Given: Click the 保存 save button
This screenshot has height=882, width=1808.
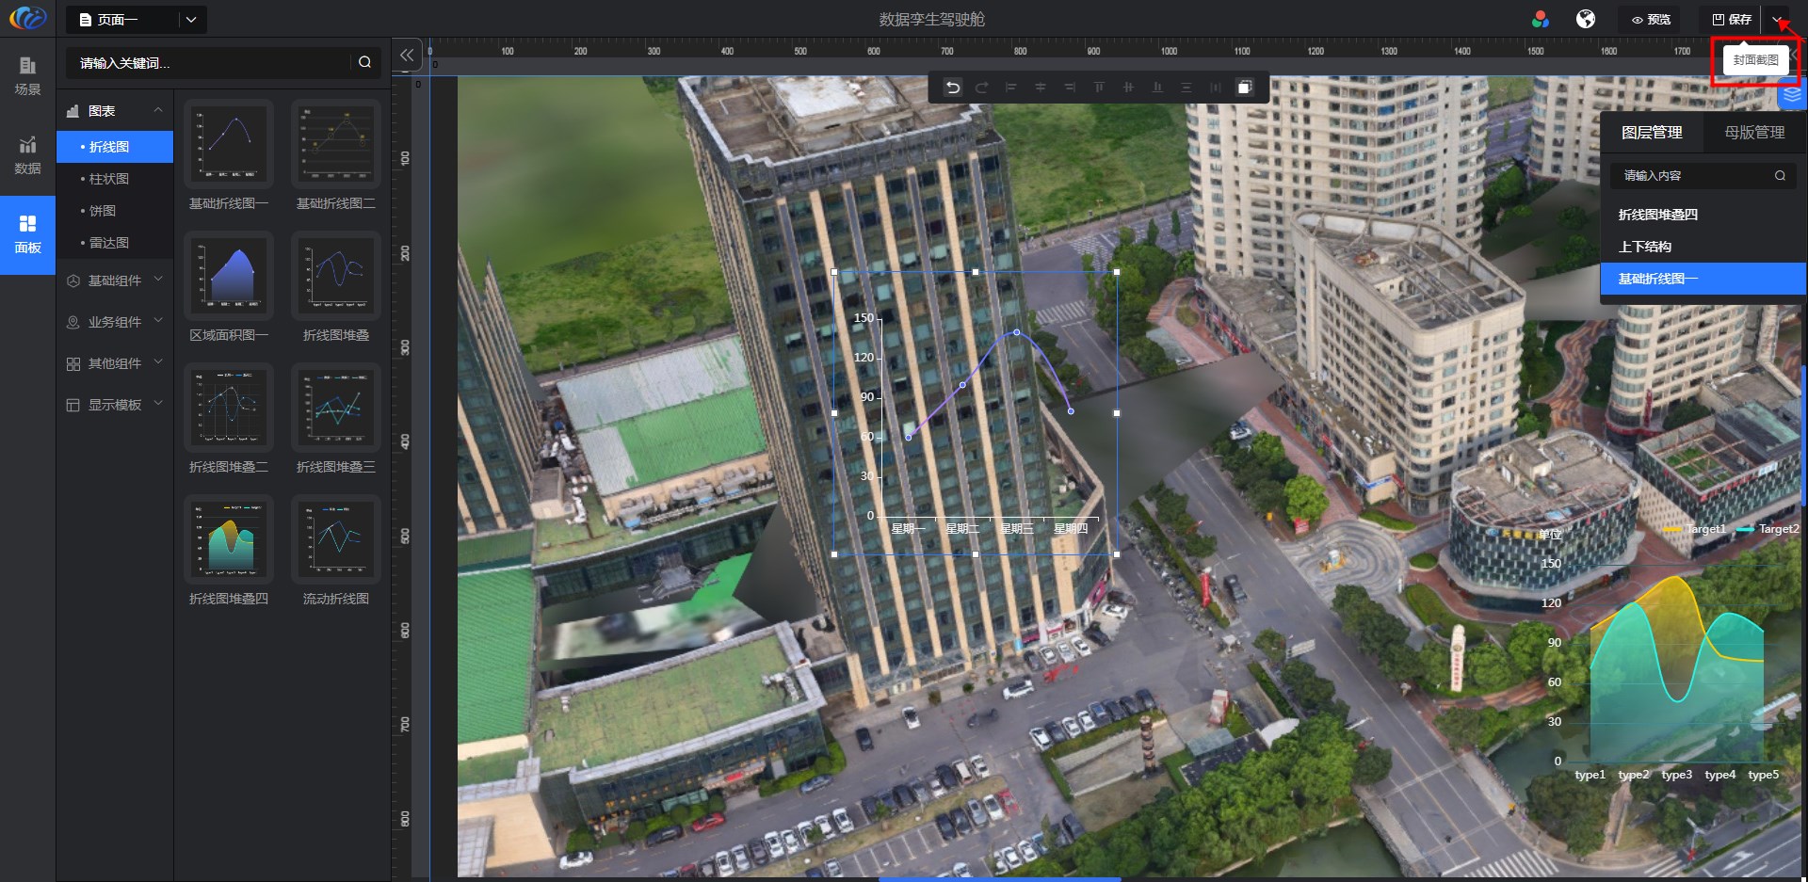Looking at the screenshot, I should [1732, 20].
